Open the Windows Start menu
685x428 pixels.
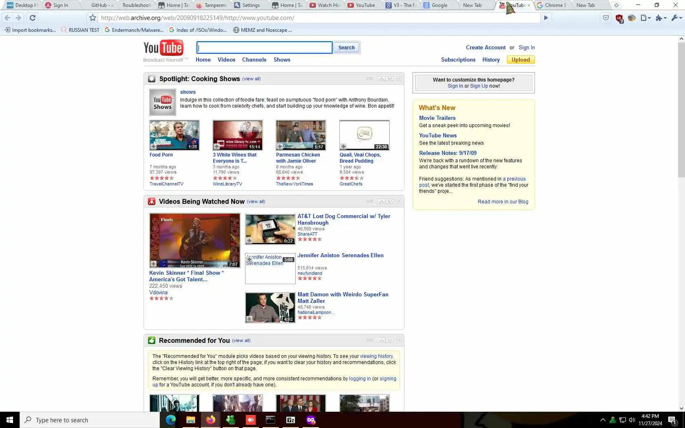10,420
